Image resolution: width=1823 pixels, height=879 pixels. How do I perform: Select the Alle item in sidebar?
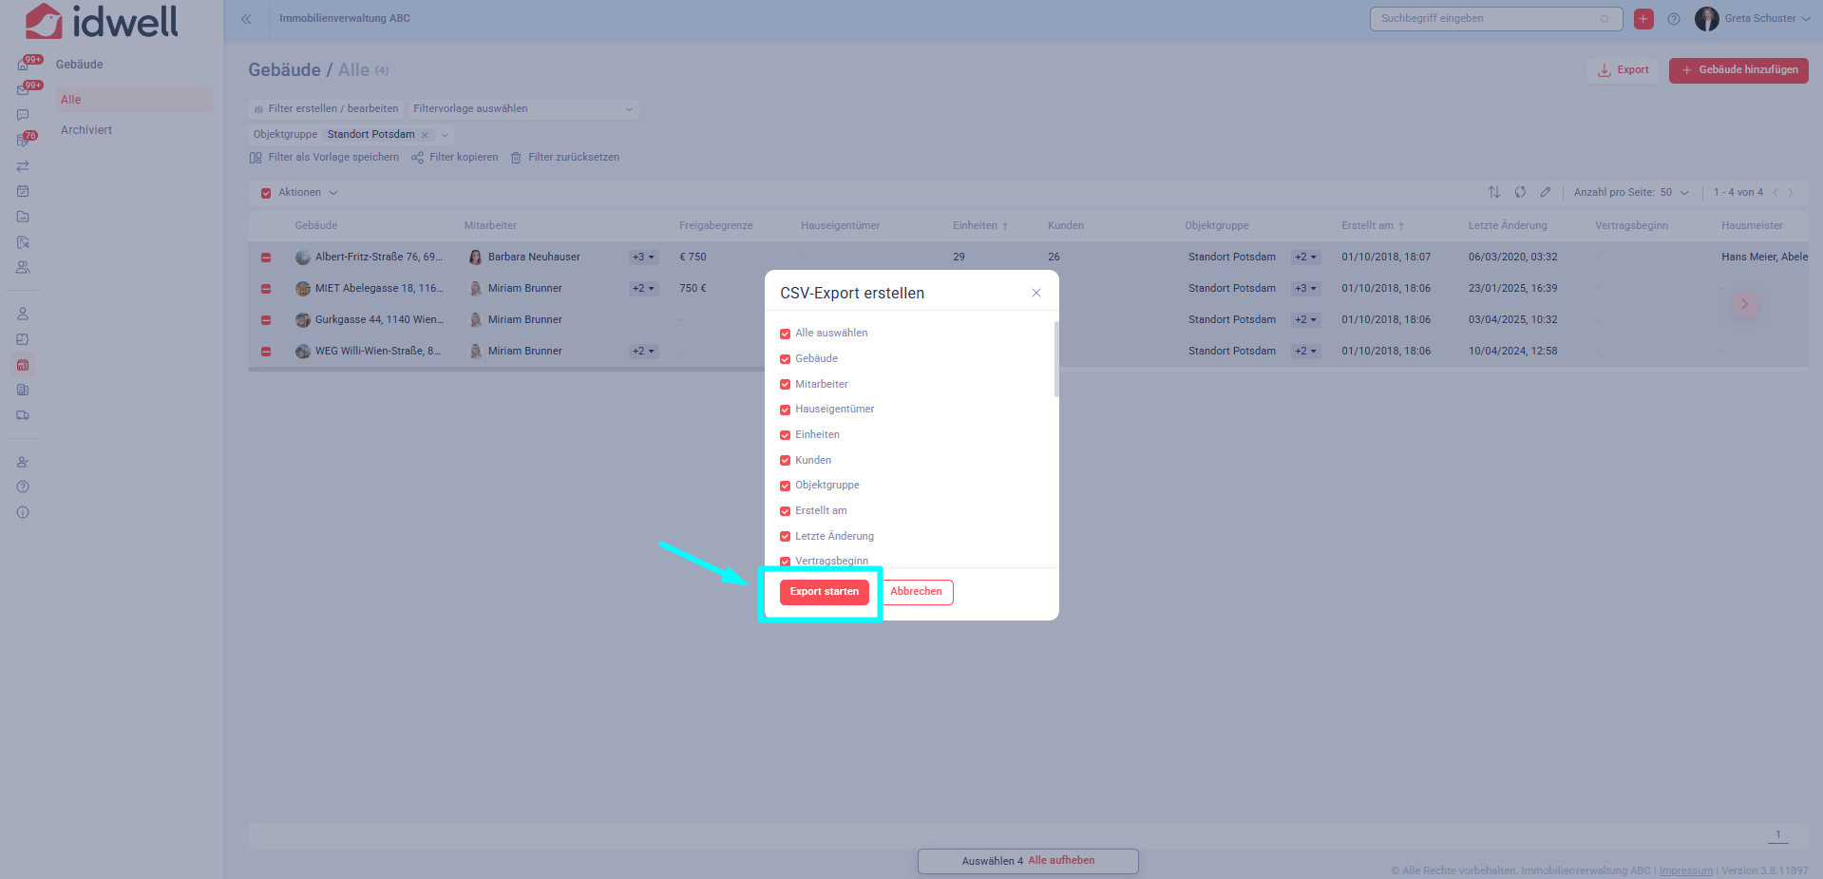pos(71,100)
